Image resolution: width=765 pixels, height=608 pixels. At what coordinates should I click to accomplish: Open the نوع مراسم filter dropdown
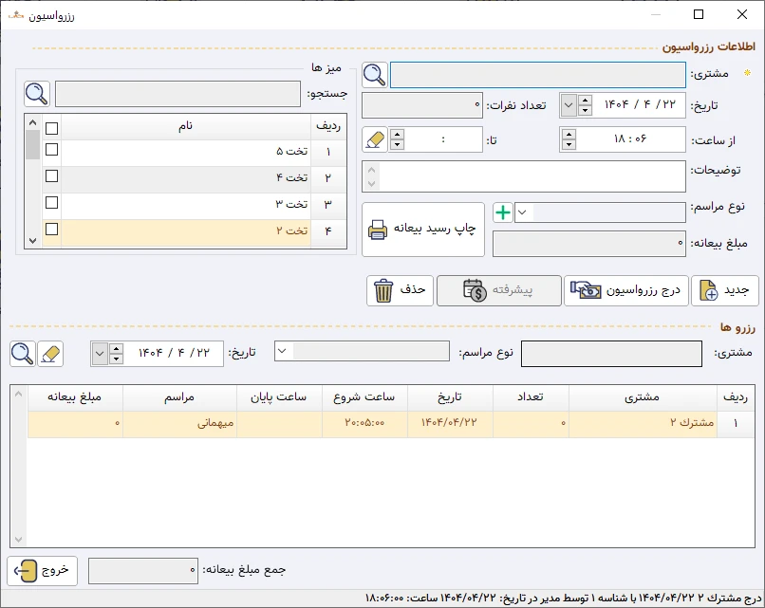[283, 351]
